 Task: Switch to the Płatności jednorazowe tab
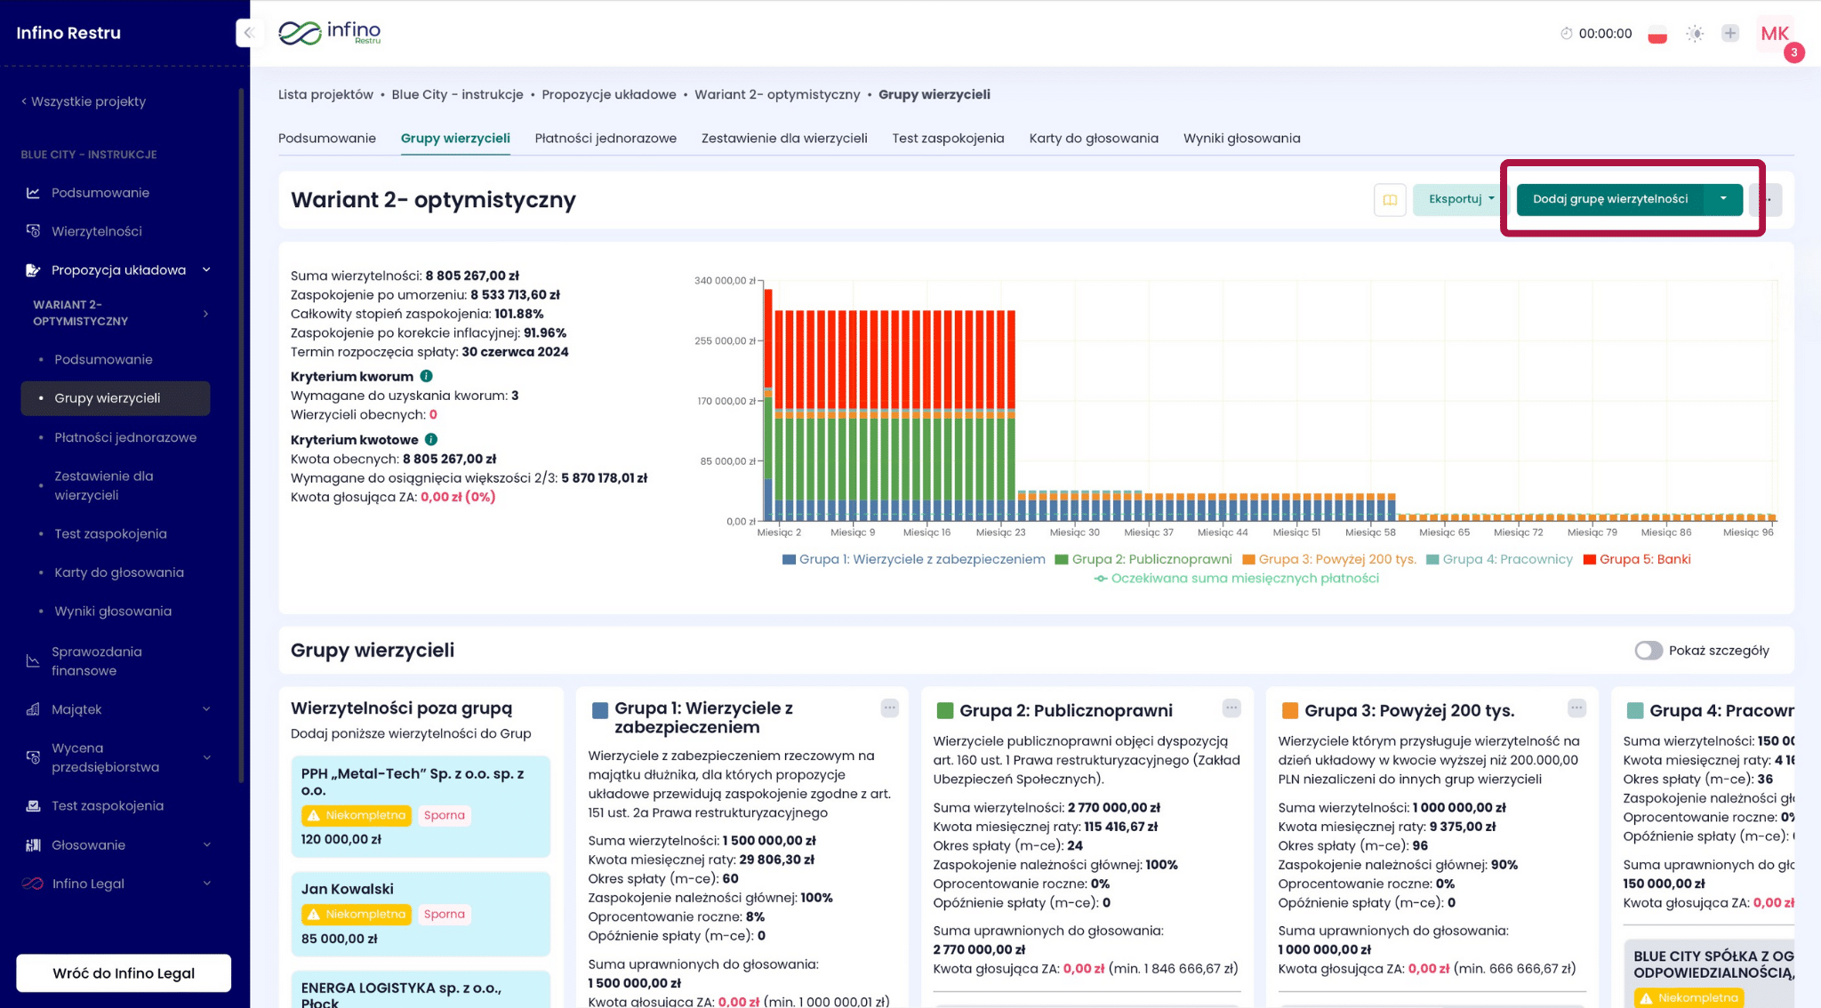point(606,138)
